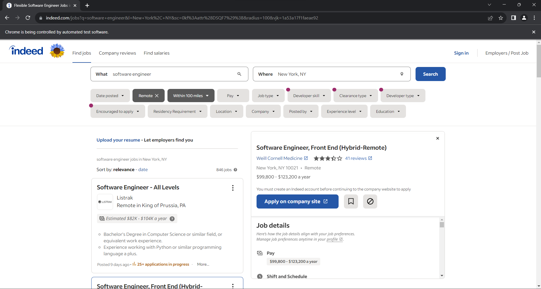Save the Weill Cornell job with bookmark icon
The width and height of the screenshot is (541, 289).
pyautogui.click(x=351, y=201)
